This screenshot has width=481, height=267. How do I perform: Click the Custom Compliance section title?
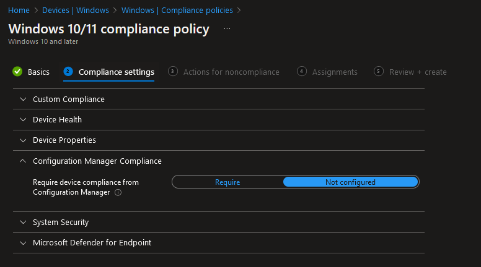click(x=69, y=100)
